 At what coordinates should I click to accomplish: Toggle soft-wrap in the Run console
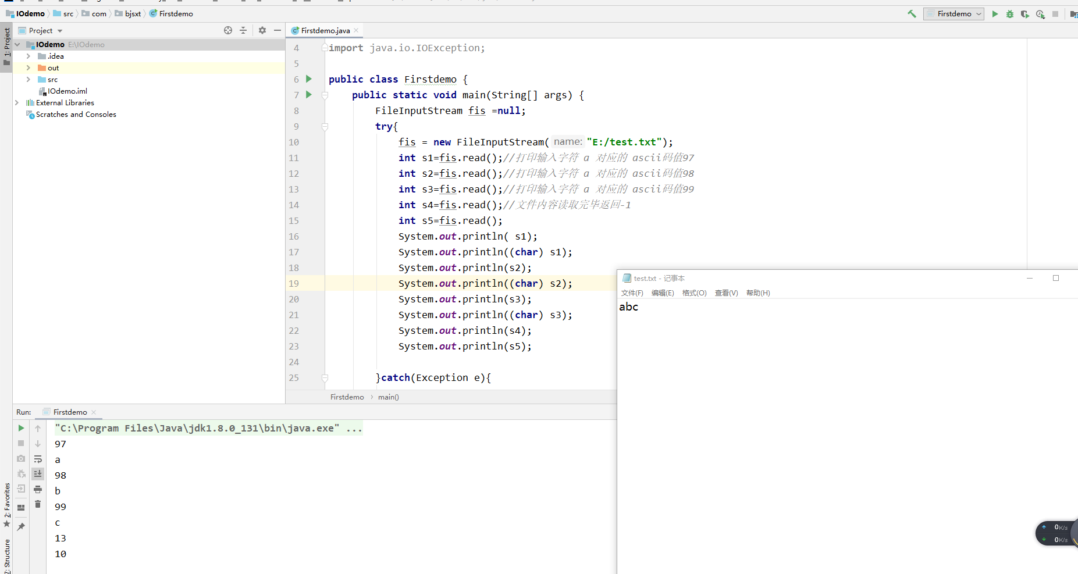tap(38, 459)
